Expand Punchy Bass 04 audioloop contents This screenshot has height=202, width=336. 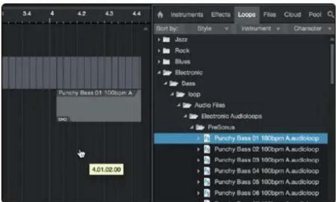[198, 171]
